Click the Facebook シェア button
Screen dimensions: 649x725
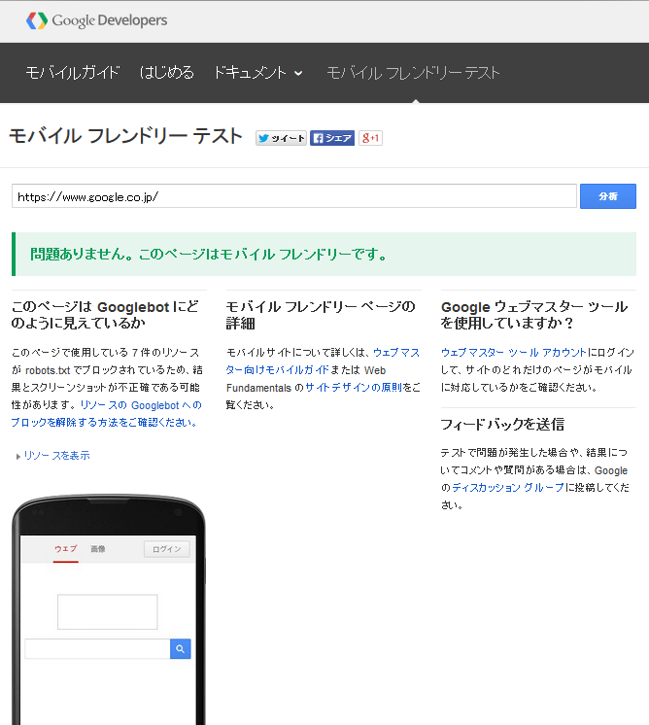click(332, 138)
